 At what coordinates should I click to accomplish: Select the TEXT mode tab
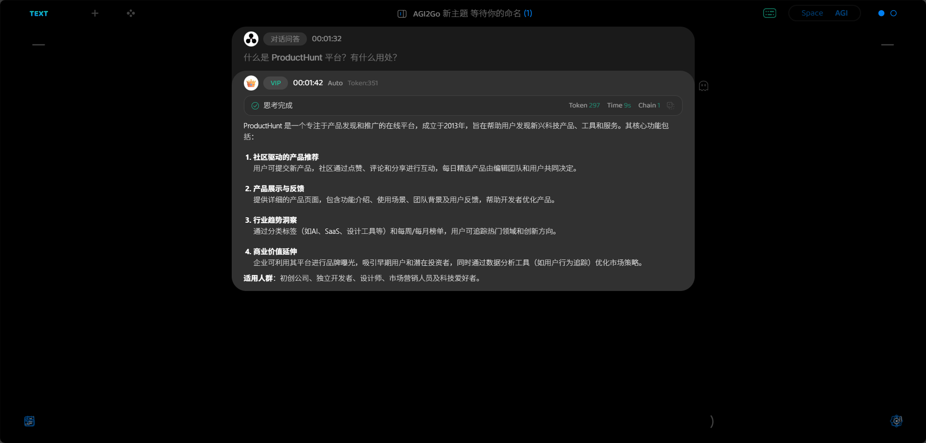(38, 13)
